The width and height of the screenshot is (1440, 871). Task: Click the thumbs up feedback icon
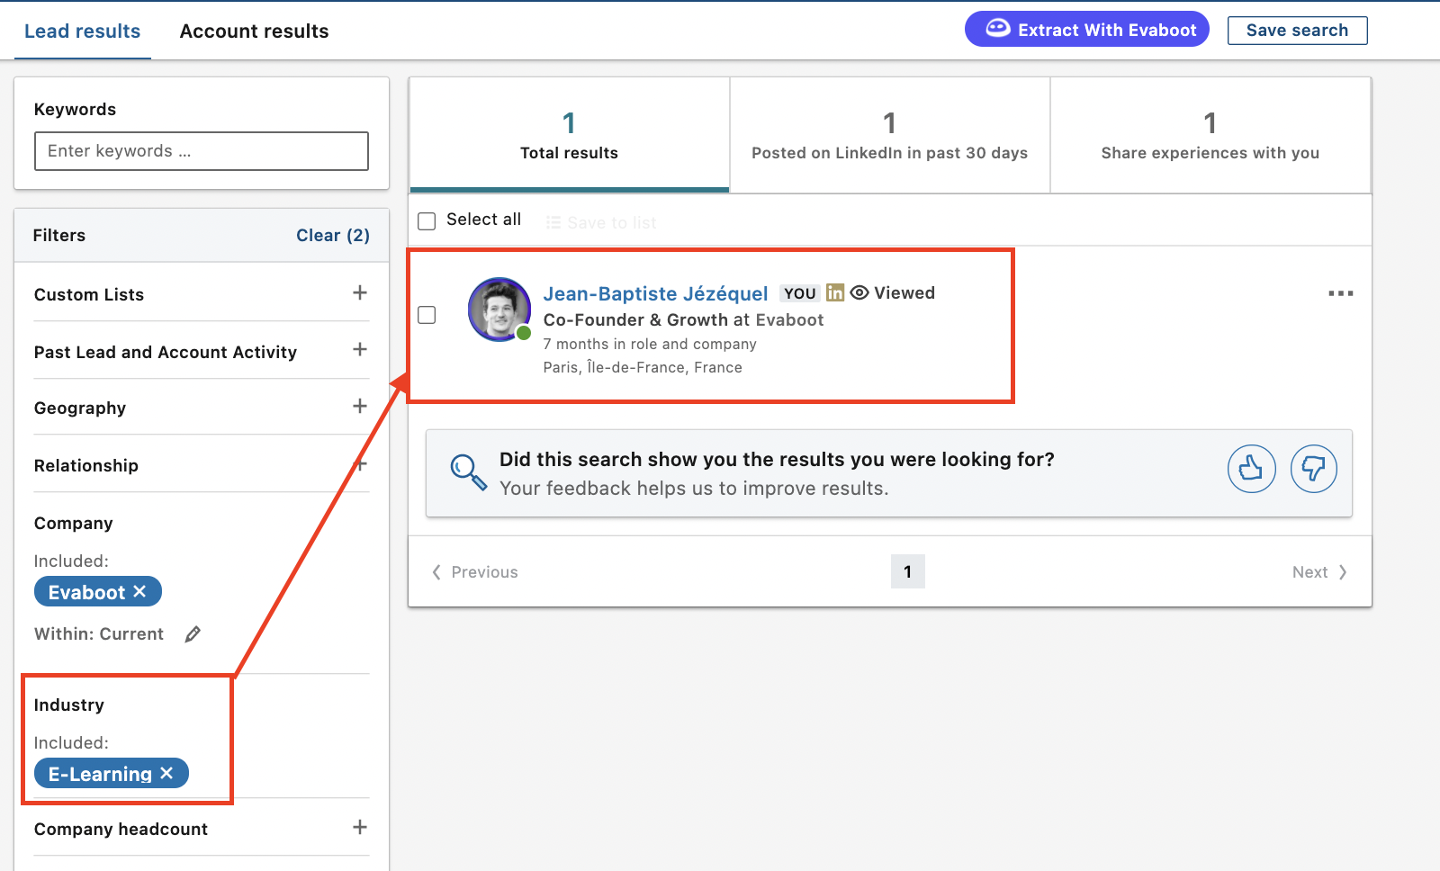tap(1251, 469)
